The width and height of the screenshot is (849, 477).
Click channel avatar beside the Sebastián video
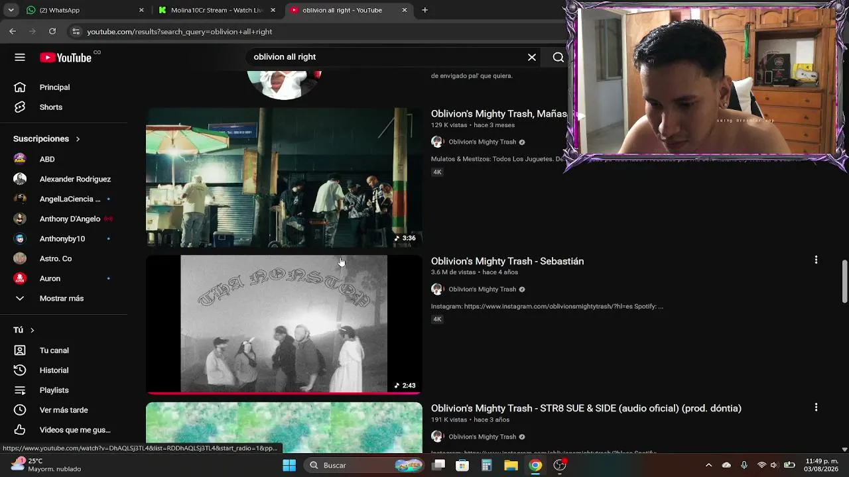click(437, 289)
